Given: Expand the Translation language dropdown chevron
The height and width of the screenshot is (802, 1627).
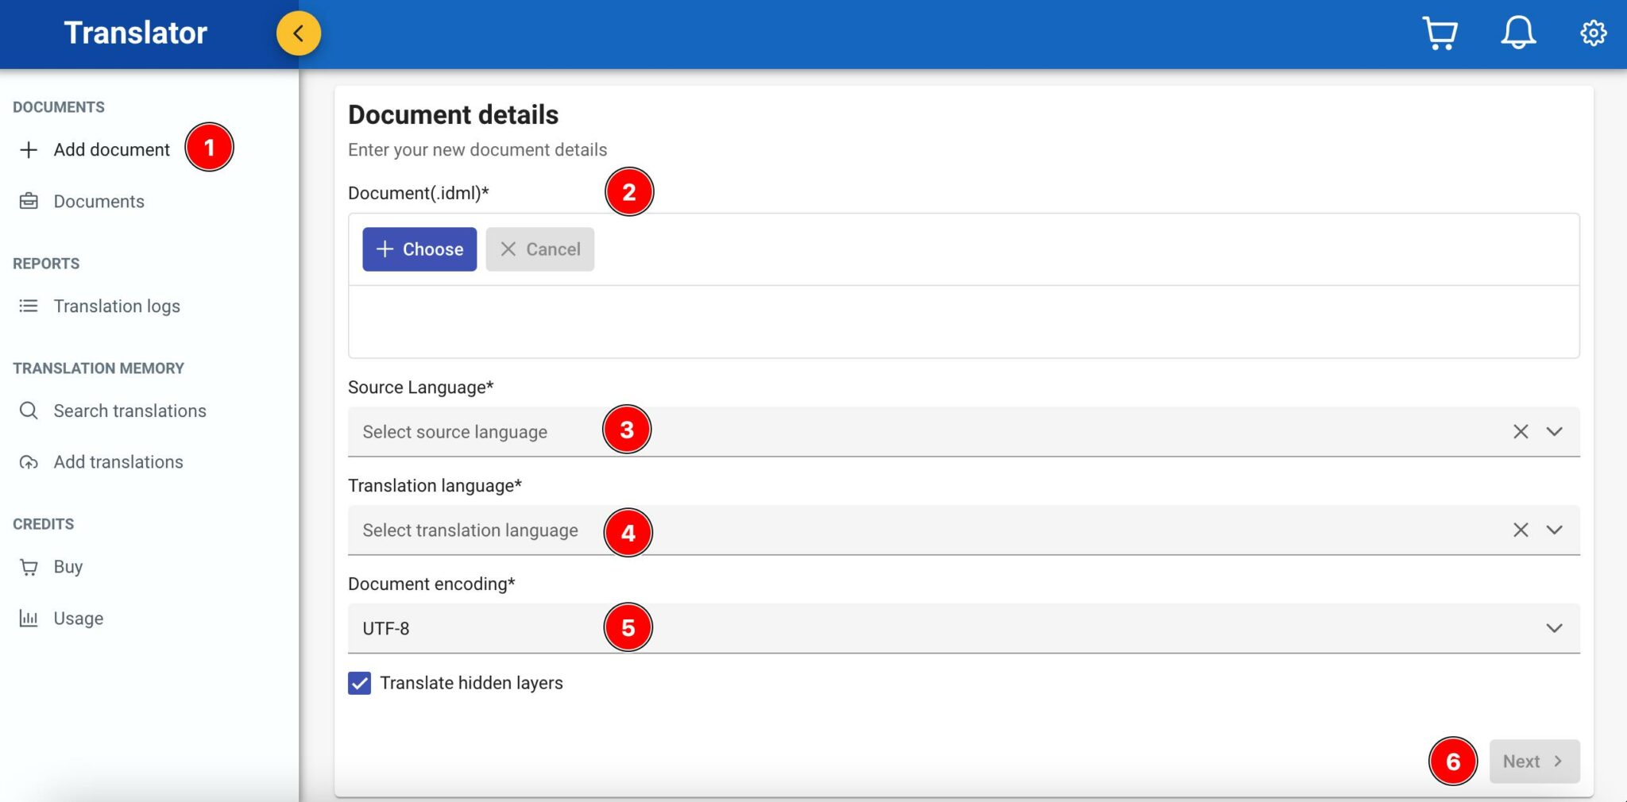Looking at the screenshot, I should point(1554,530).
